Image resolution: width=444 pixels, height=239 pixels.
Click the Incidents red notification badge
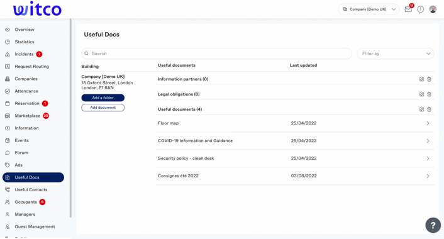(39, 54)
